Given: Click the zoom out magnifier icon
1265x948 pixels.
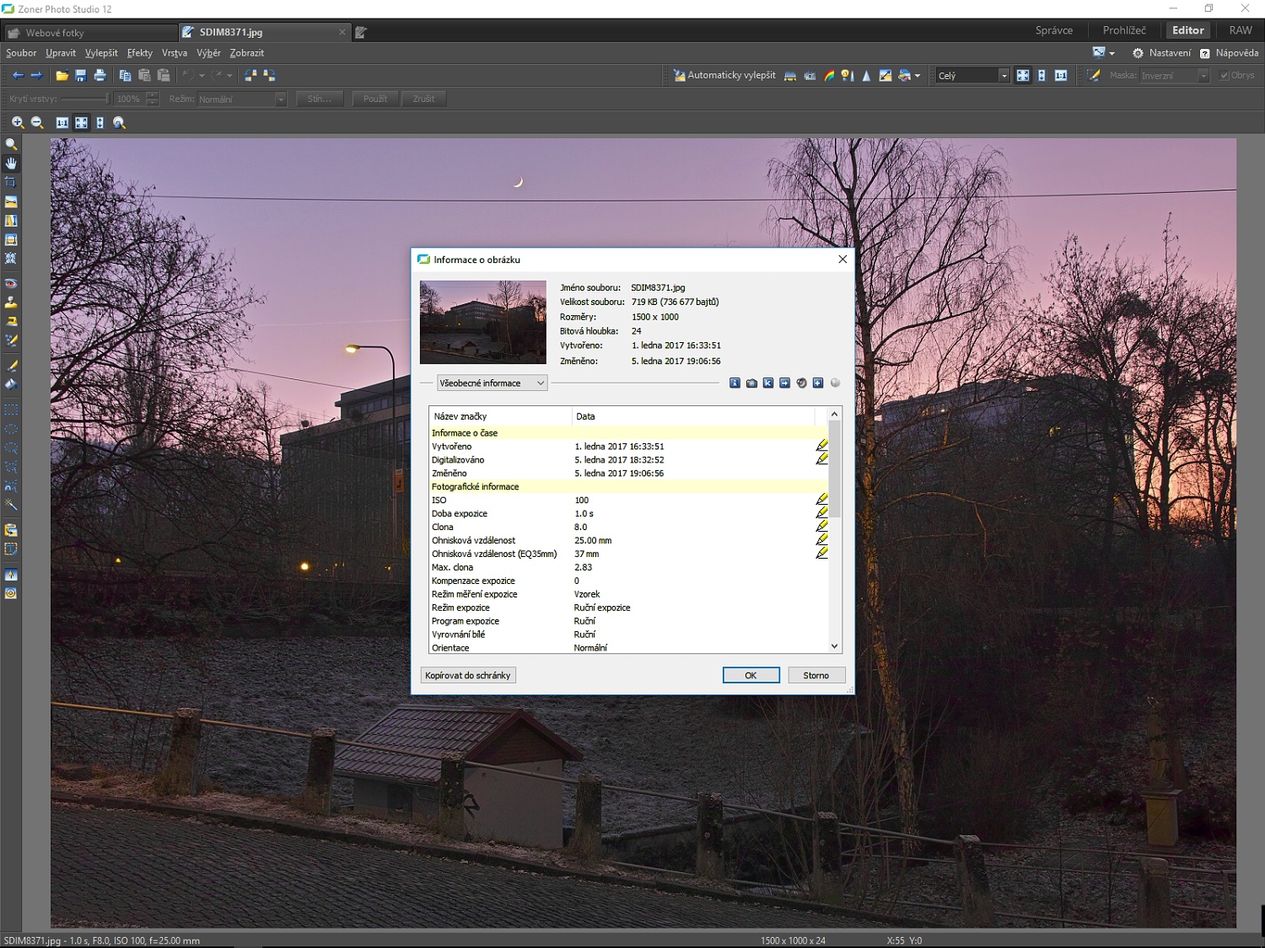Looking at the screenshot, I should click(37, 123).
